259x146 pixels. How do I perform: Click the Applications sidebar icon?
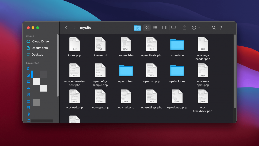(28, 88)
